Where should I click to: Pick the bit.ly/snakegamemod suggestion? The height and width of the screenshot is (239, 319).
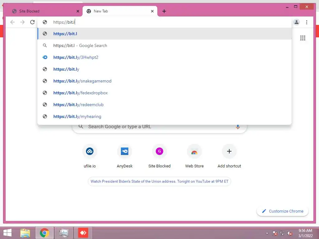(x=164, y=81)
